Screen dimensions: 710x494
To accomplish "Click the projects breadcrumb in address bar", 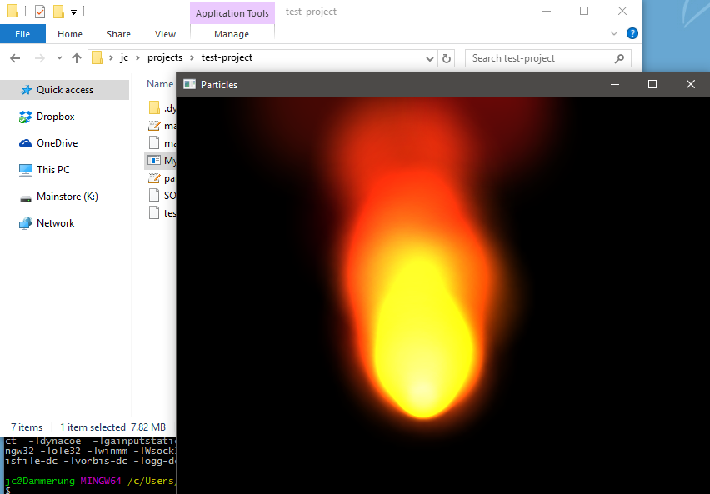I will 164,58.
